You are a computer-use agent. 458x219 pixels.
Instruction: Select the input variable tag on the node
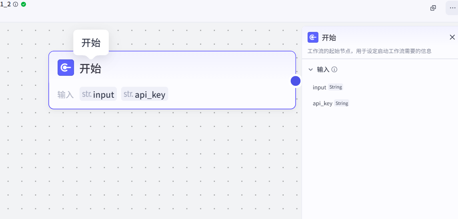click(x=98, y=95)
